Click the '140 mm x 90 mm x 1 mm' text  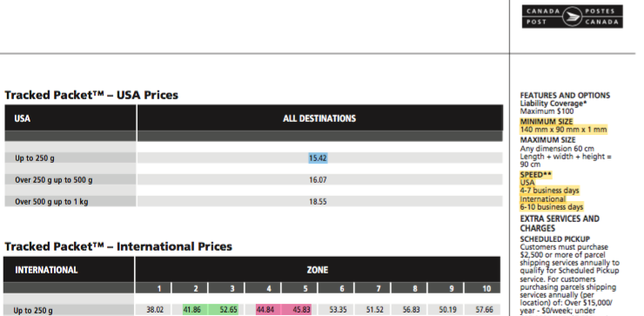(x=563, y=130)
